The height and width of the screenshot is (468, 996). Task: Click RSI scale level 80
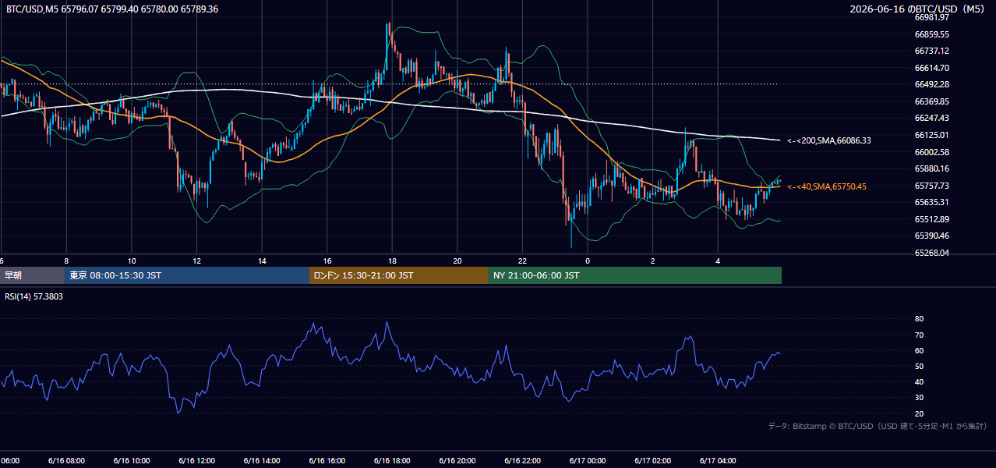pyautogui.click(x=919, y=319)
